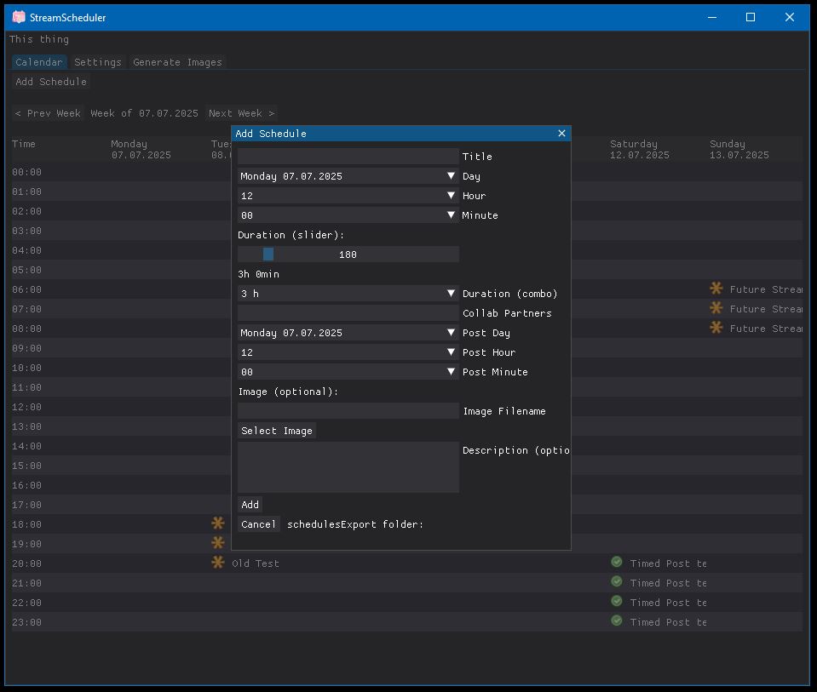The height and width of the screenshot is (692, 817).
Task: Switch to the Settings tab
Action: tap(97, 61)
